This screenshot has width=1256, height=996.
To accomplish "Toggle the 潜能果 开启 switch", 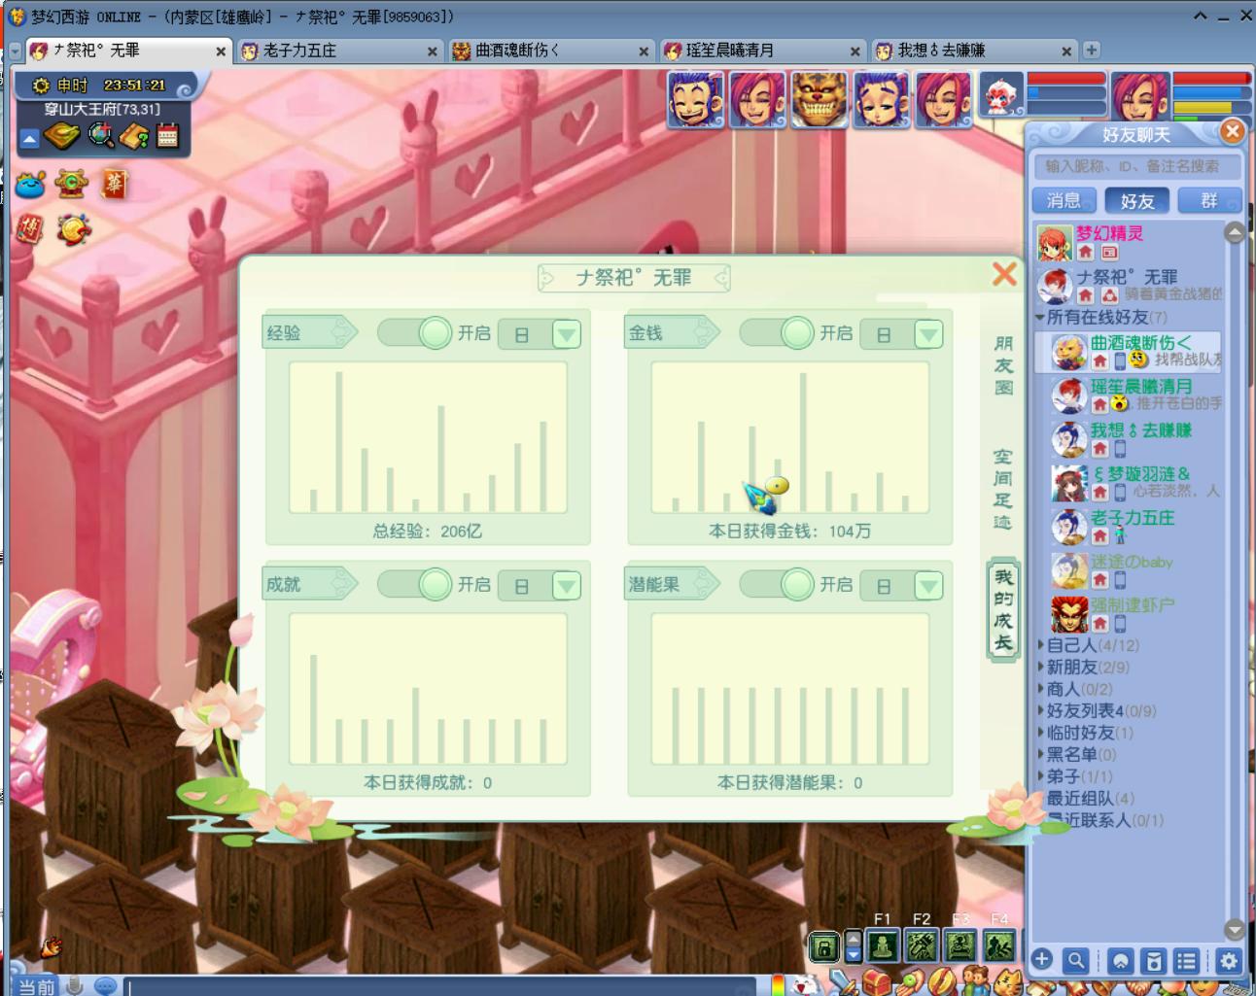I will coord(777,584).
